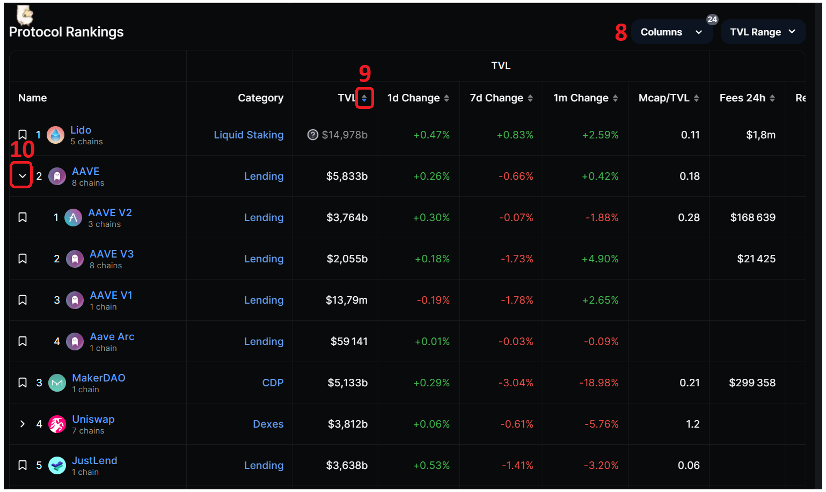Viewport: 826px width, 492px height.
Task: Click the AAVE V3 ghost logo
Action: pos(75,259)
